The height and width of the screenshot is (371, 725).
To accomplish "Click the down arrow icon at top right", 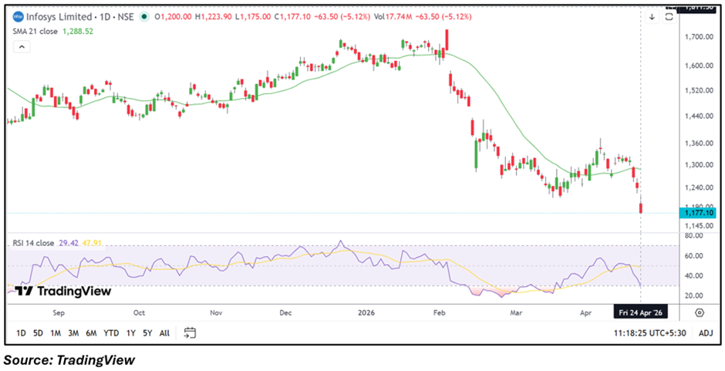I will tap(652, 16).
